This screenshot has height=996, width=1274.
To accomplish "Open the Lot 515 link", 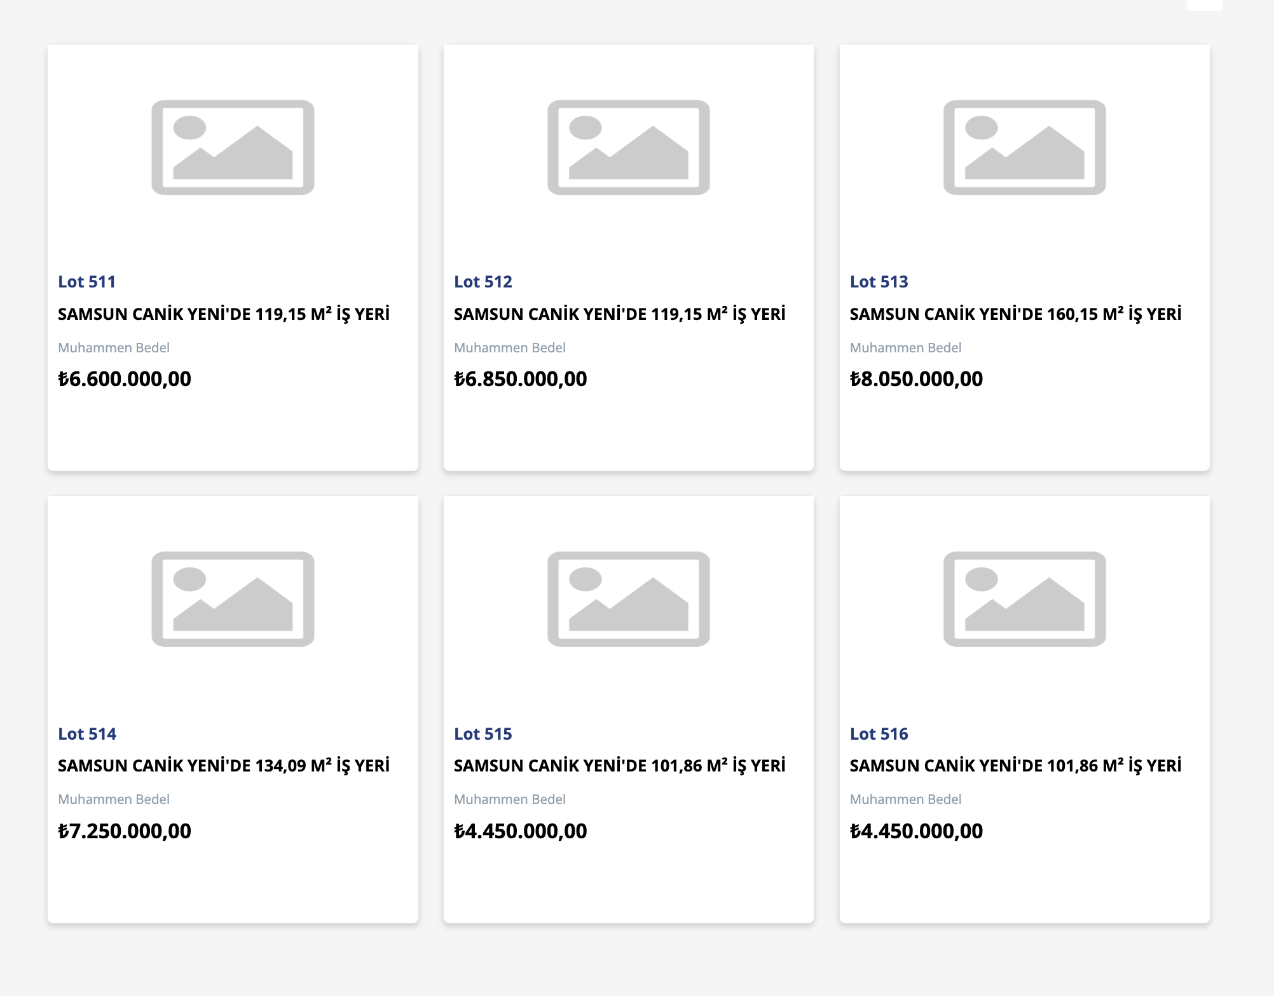I will tap(483, 734).
